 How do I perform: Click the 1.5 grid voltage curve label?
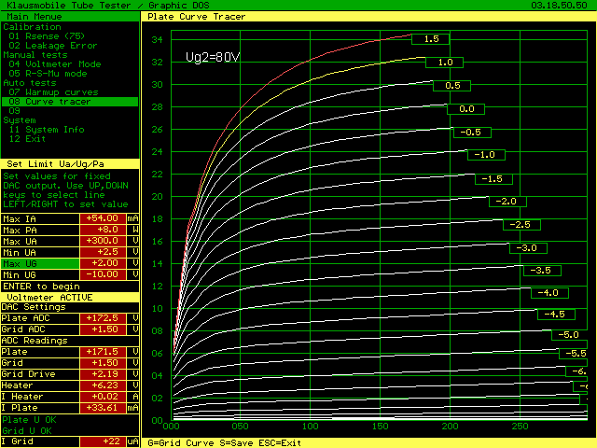click(430, 39)
